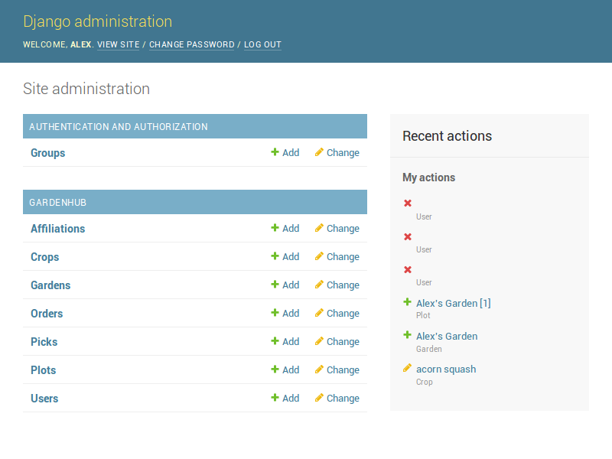Open the Groups model list
This screenshot has height=459, width=612.
[x=48, y=152]
